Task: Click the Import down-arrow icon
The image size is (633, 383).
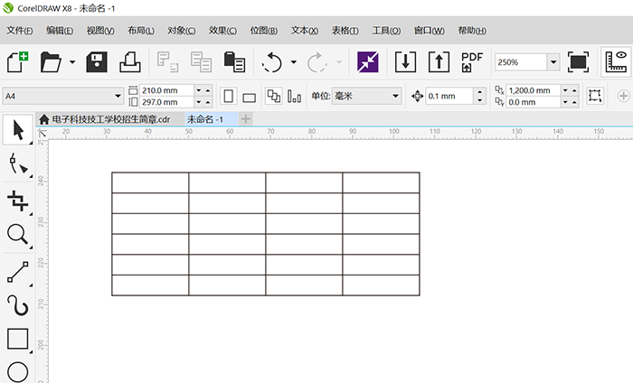Action: 406,62
